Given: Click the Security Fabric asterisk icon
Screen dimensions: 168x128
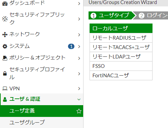Looking at the screenshot, I should (x=5, y=19).
